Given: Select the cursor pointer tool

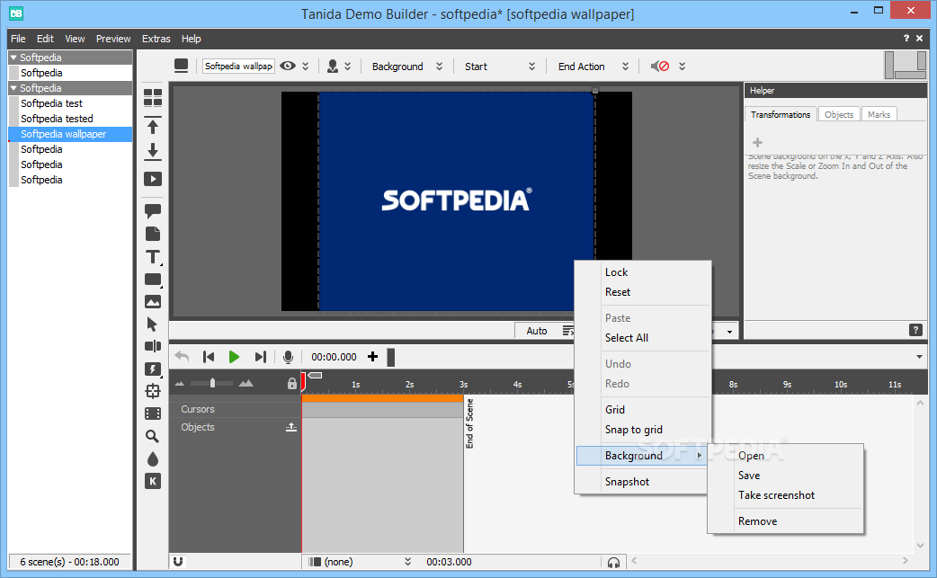Looking at the screenshot, I should pos(152,325).
